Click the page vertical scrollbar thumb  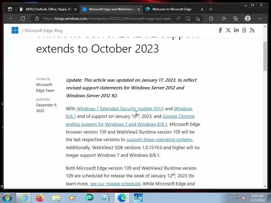pyautogui.click(x=265, y=56)
